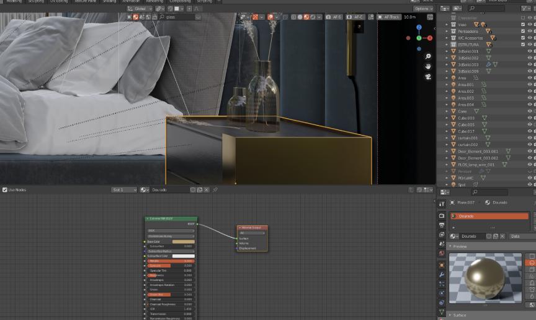The height and width of the screenshot is (320, 536).
Task: Click the pan hand viewport gizmo
Action: click(x=428, y=66)
